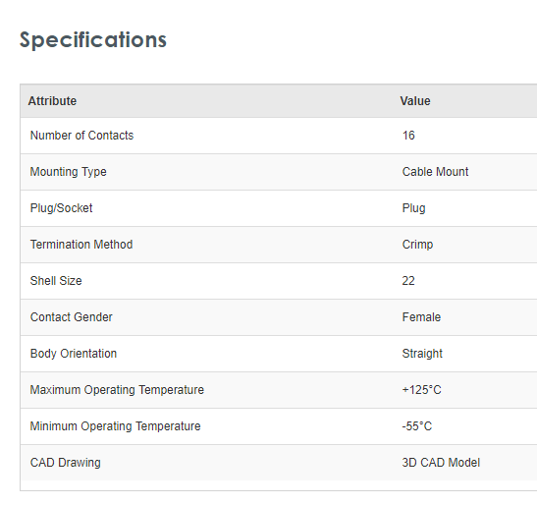Select the Mounting Type row label
Screen dimensions: 537x505
(x=68, y=172)
